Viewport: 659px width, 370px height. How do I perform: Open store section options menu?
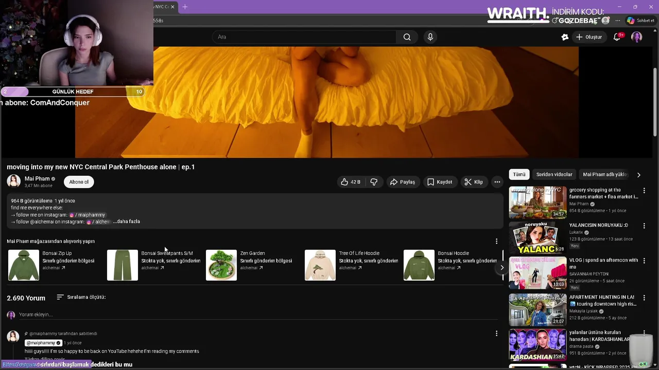pyautogui.click(x=496, y=241)
